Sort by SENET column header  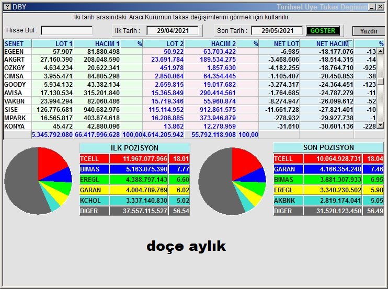[x=18, y=43]
